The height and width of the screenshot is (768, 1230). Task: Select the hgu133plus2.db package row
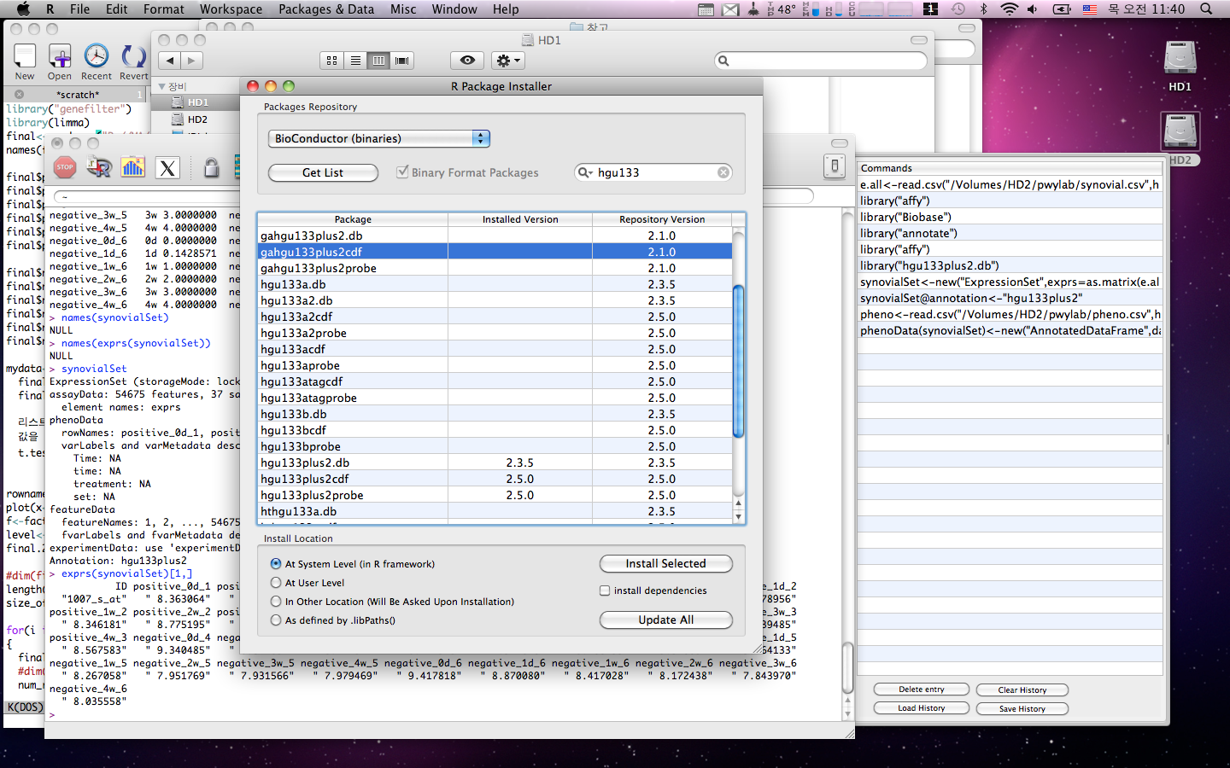495,463
